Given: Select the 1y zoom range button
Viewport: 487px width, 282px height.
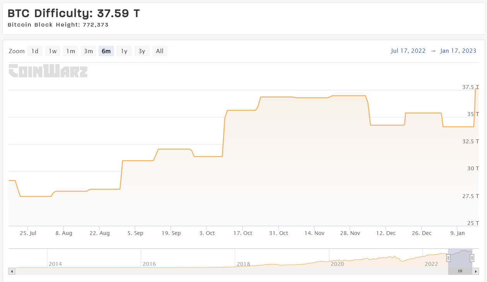Looking at the screenshot, I should (124, 51).
